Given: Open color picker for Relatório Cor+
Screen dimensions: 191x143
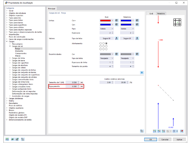Looking at the screenshot, I should [137, 20].
